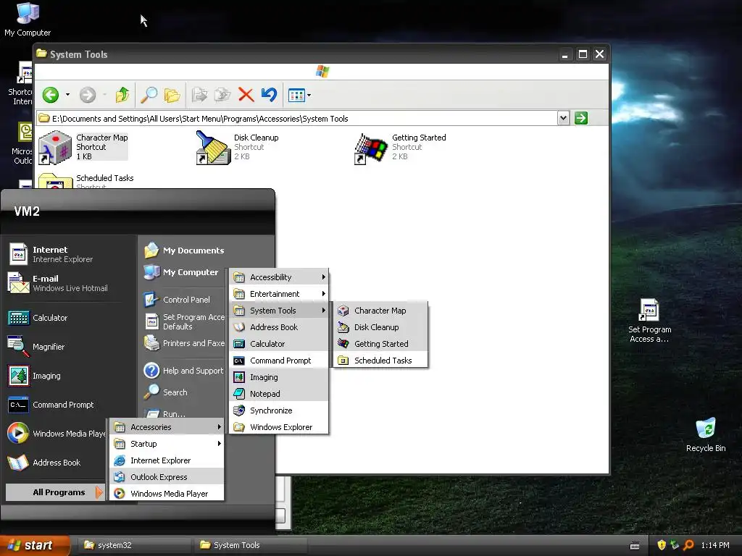Open the Search magnifier in toolbar
This screenshot has height=556, width=742.
149,95
